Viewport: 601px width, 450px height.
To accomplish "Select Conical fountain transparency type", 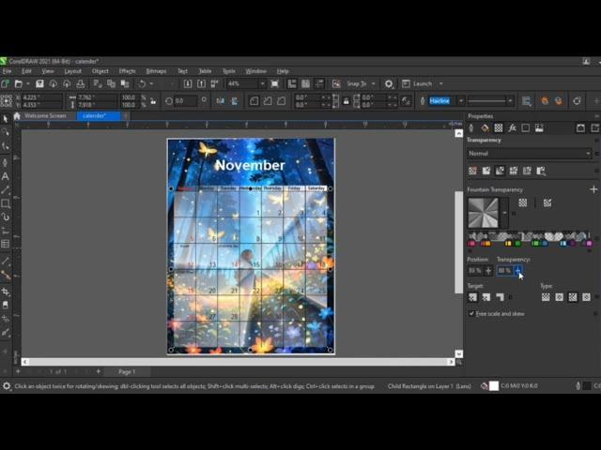I will (573, 297).
